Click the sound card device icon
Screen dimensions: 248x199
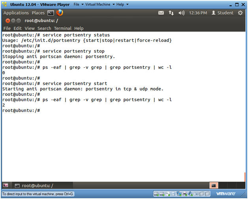point(190,193)
